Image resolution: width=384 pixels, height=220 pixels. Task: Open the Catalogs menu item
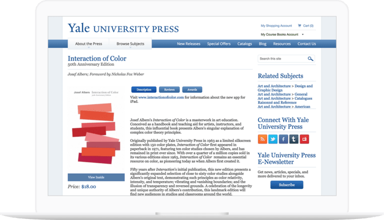[x=244, y=44]
